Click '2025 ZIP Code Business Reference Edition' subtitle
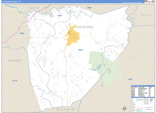156x113 pixels. point(132,3)
